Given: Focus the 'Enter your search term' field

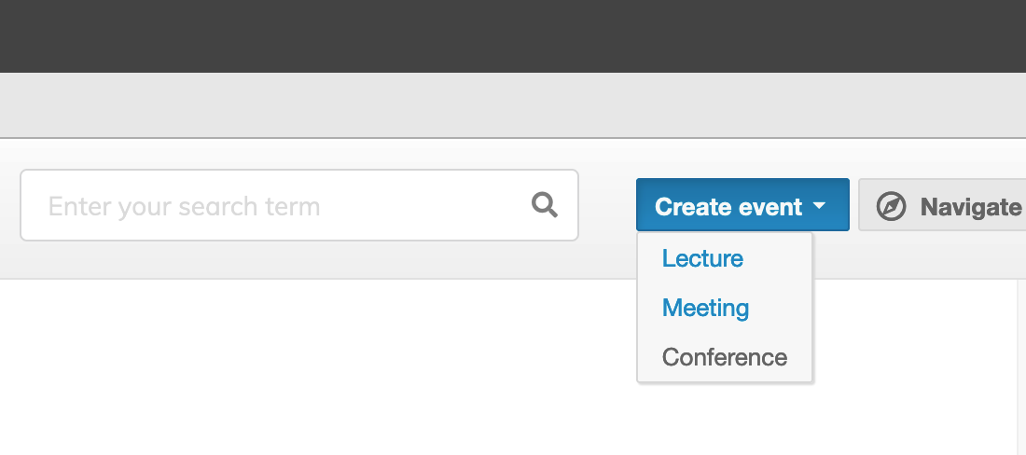Looking at the screenshot, I should coord(299,205).
